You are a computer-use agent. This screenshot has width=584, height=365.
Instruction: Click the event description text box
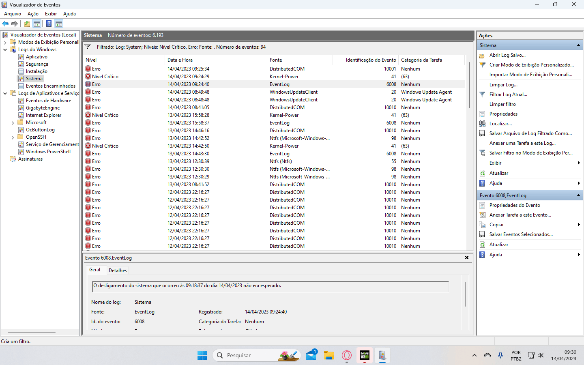(271, 287)
